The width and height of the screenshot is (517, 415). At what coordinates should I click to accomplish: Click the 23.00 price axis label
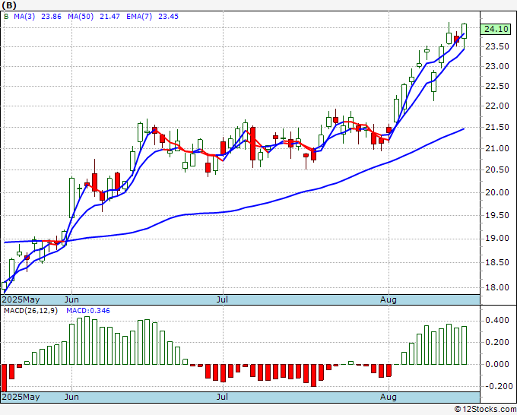[497, 67]
